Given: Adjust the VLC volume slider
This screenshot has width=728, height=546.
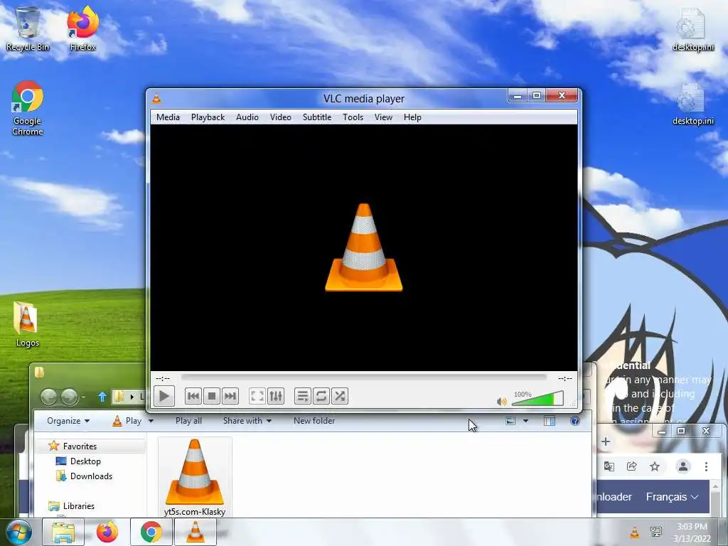Looking at the screenshot, I should (x=537, y=399).
